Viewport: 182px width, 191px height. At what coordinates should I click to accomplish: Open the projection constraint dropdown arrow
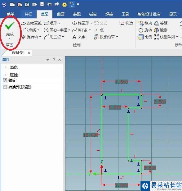[x=117, y=37]
